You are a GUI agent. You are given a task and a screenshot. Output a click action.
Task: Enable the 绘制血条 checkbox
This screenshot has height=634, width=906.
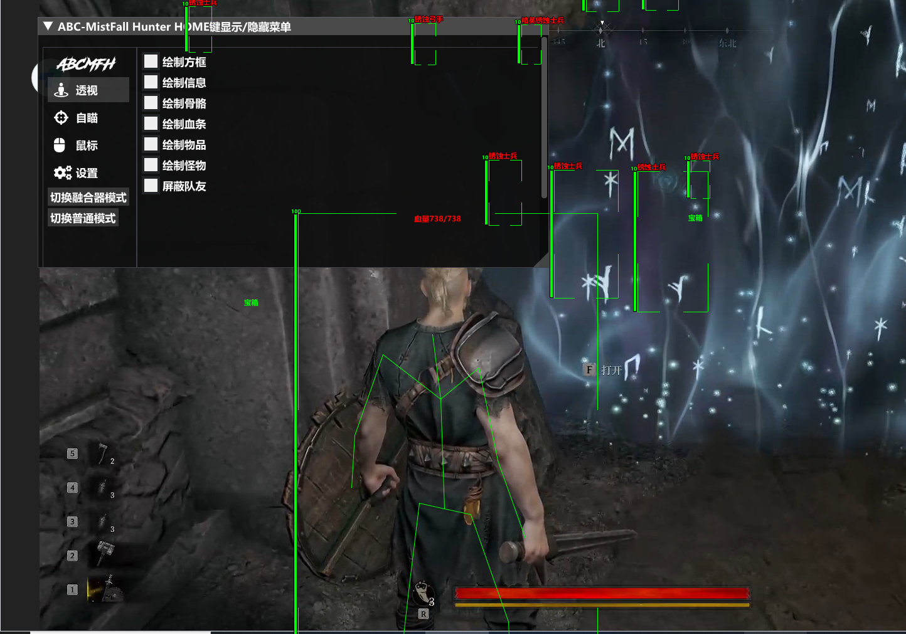click(x=151, y=124)
